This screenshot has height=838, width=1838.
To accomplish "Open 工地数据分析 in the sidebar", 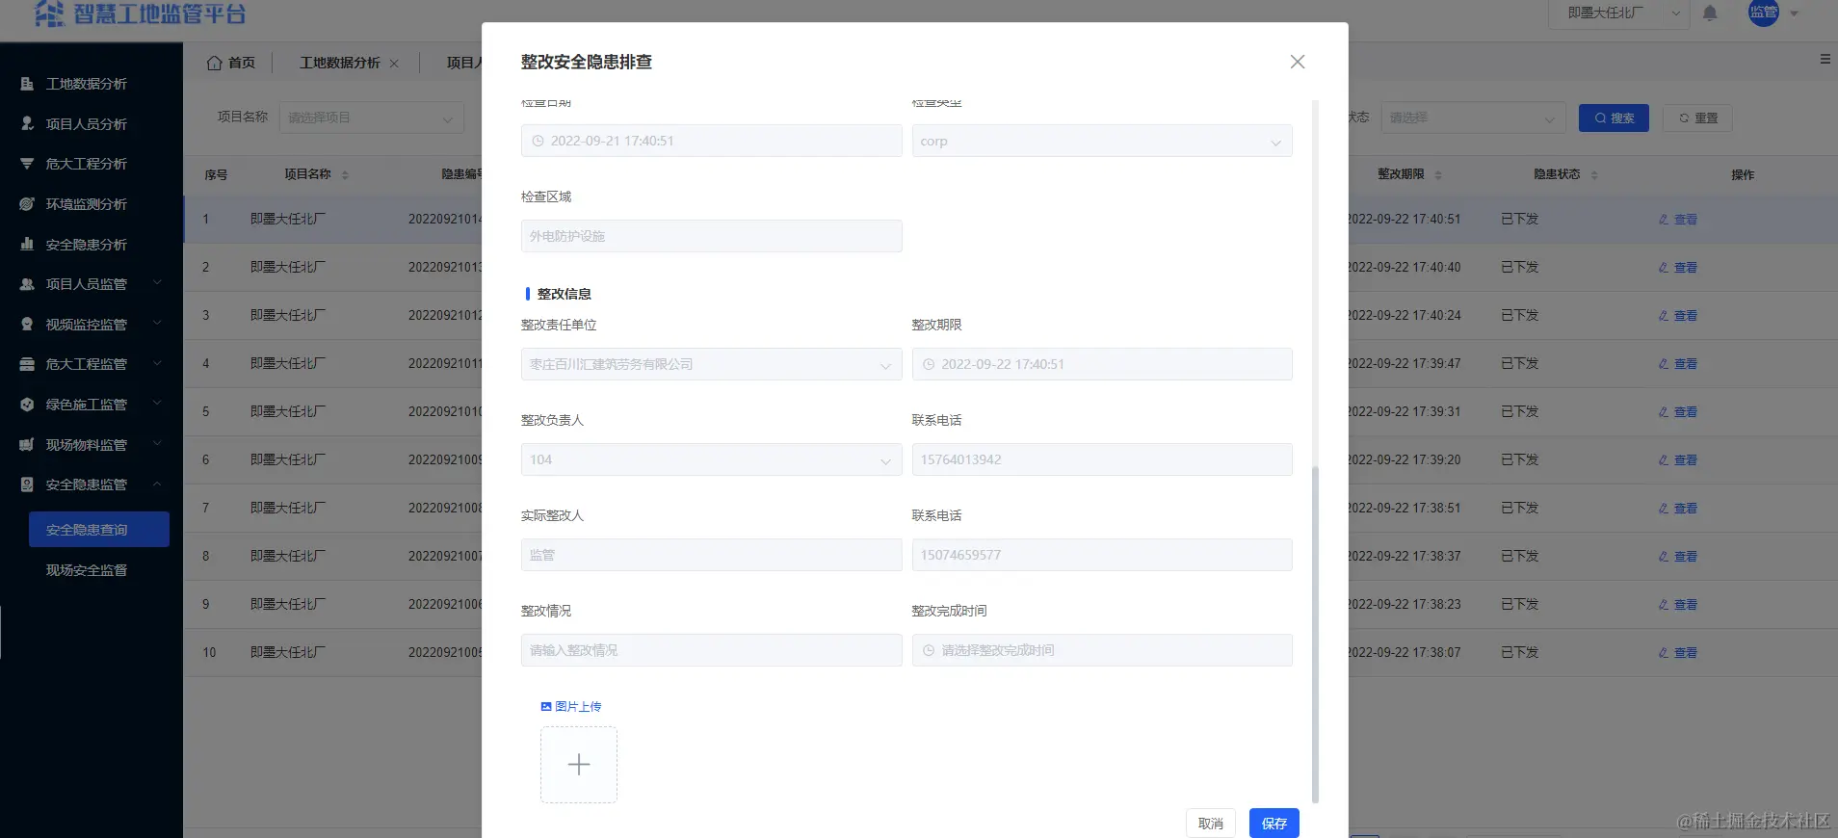I will point(87,84).
